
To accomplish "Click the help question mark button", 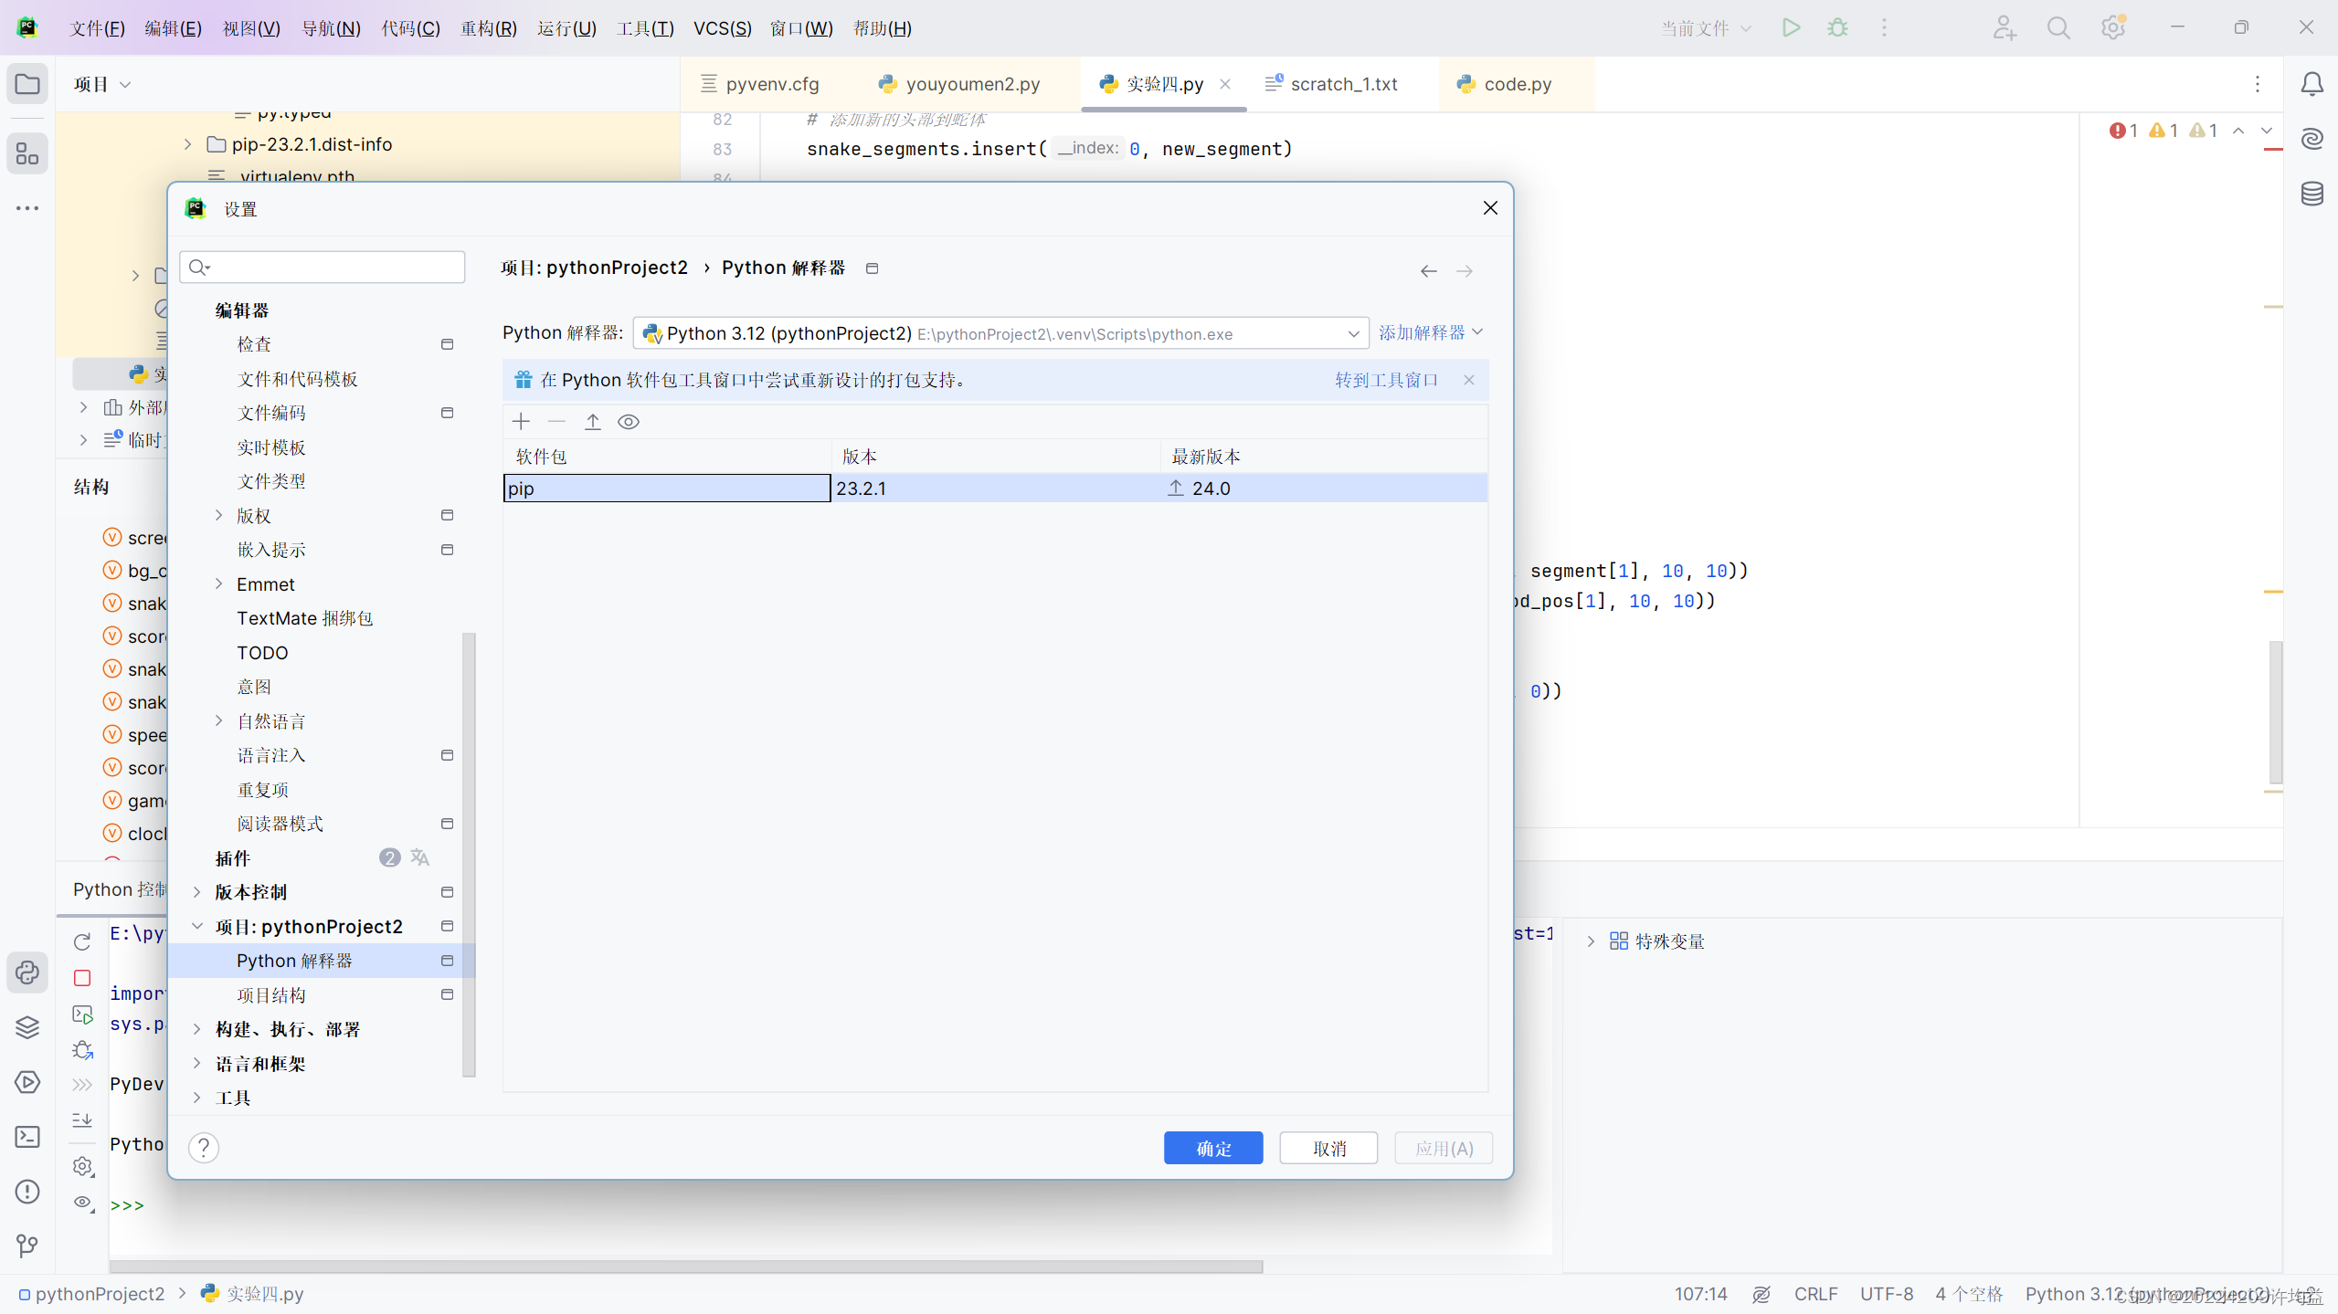I will [204, 1148].
